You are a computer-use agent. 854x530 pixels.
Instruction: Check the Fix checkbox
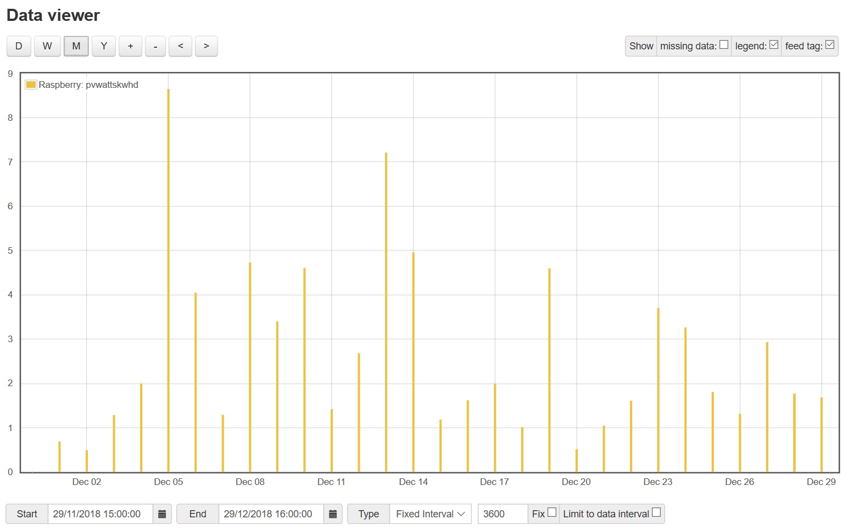pyautogui.click(x=552, y=512)
